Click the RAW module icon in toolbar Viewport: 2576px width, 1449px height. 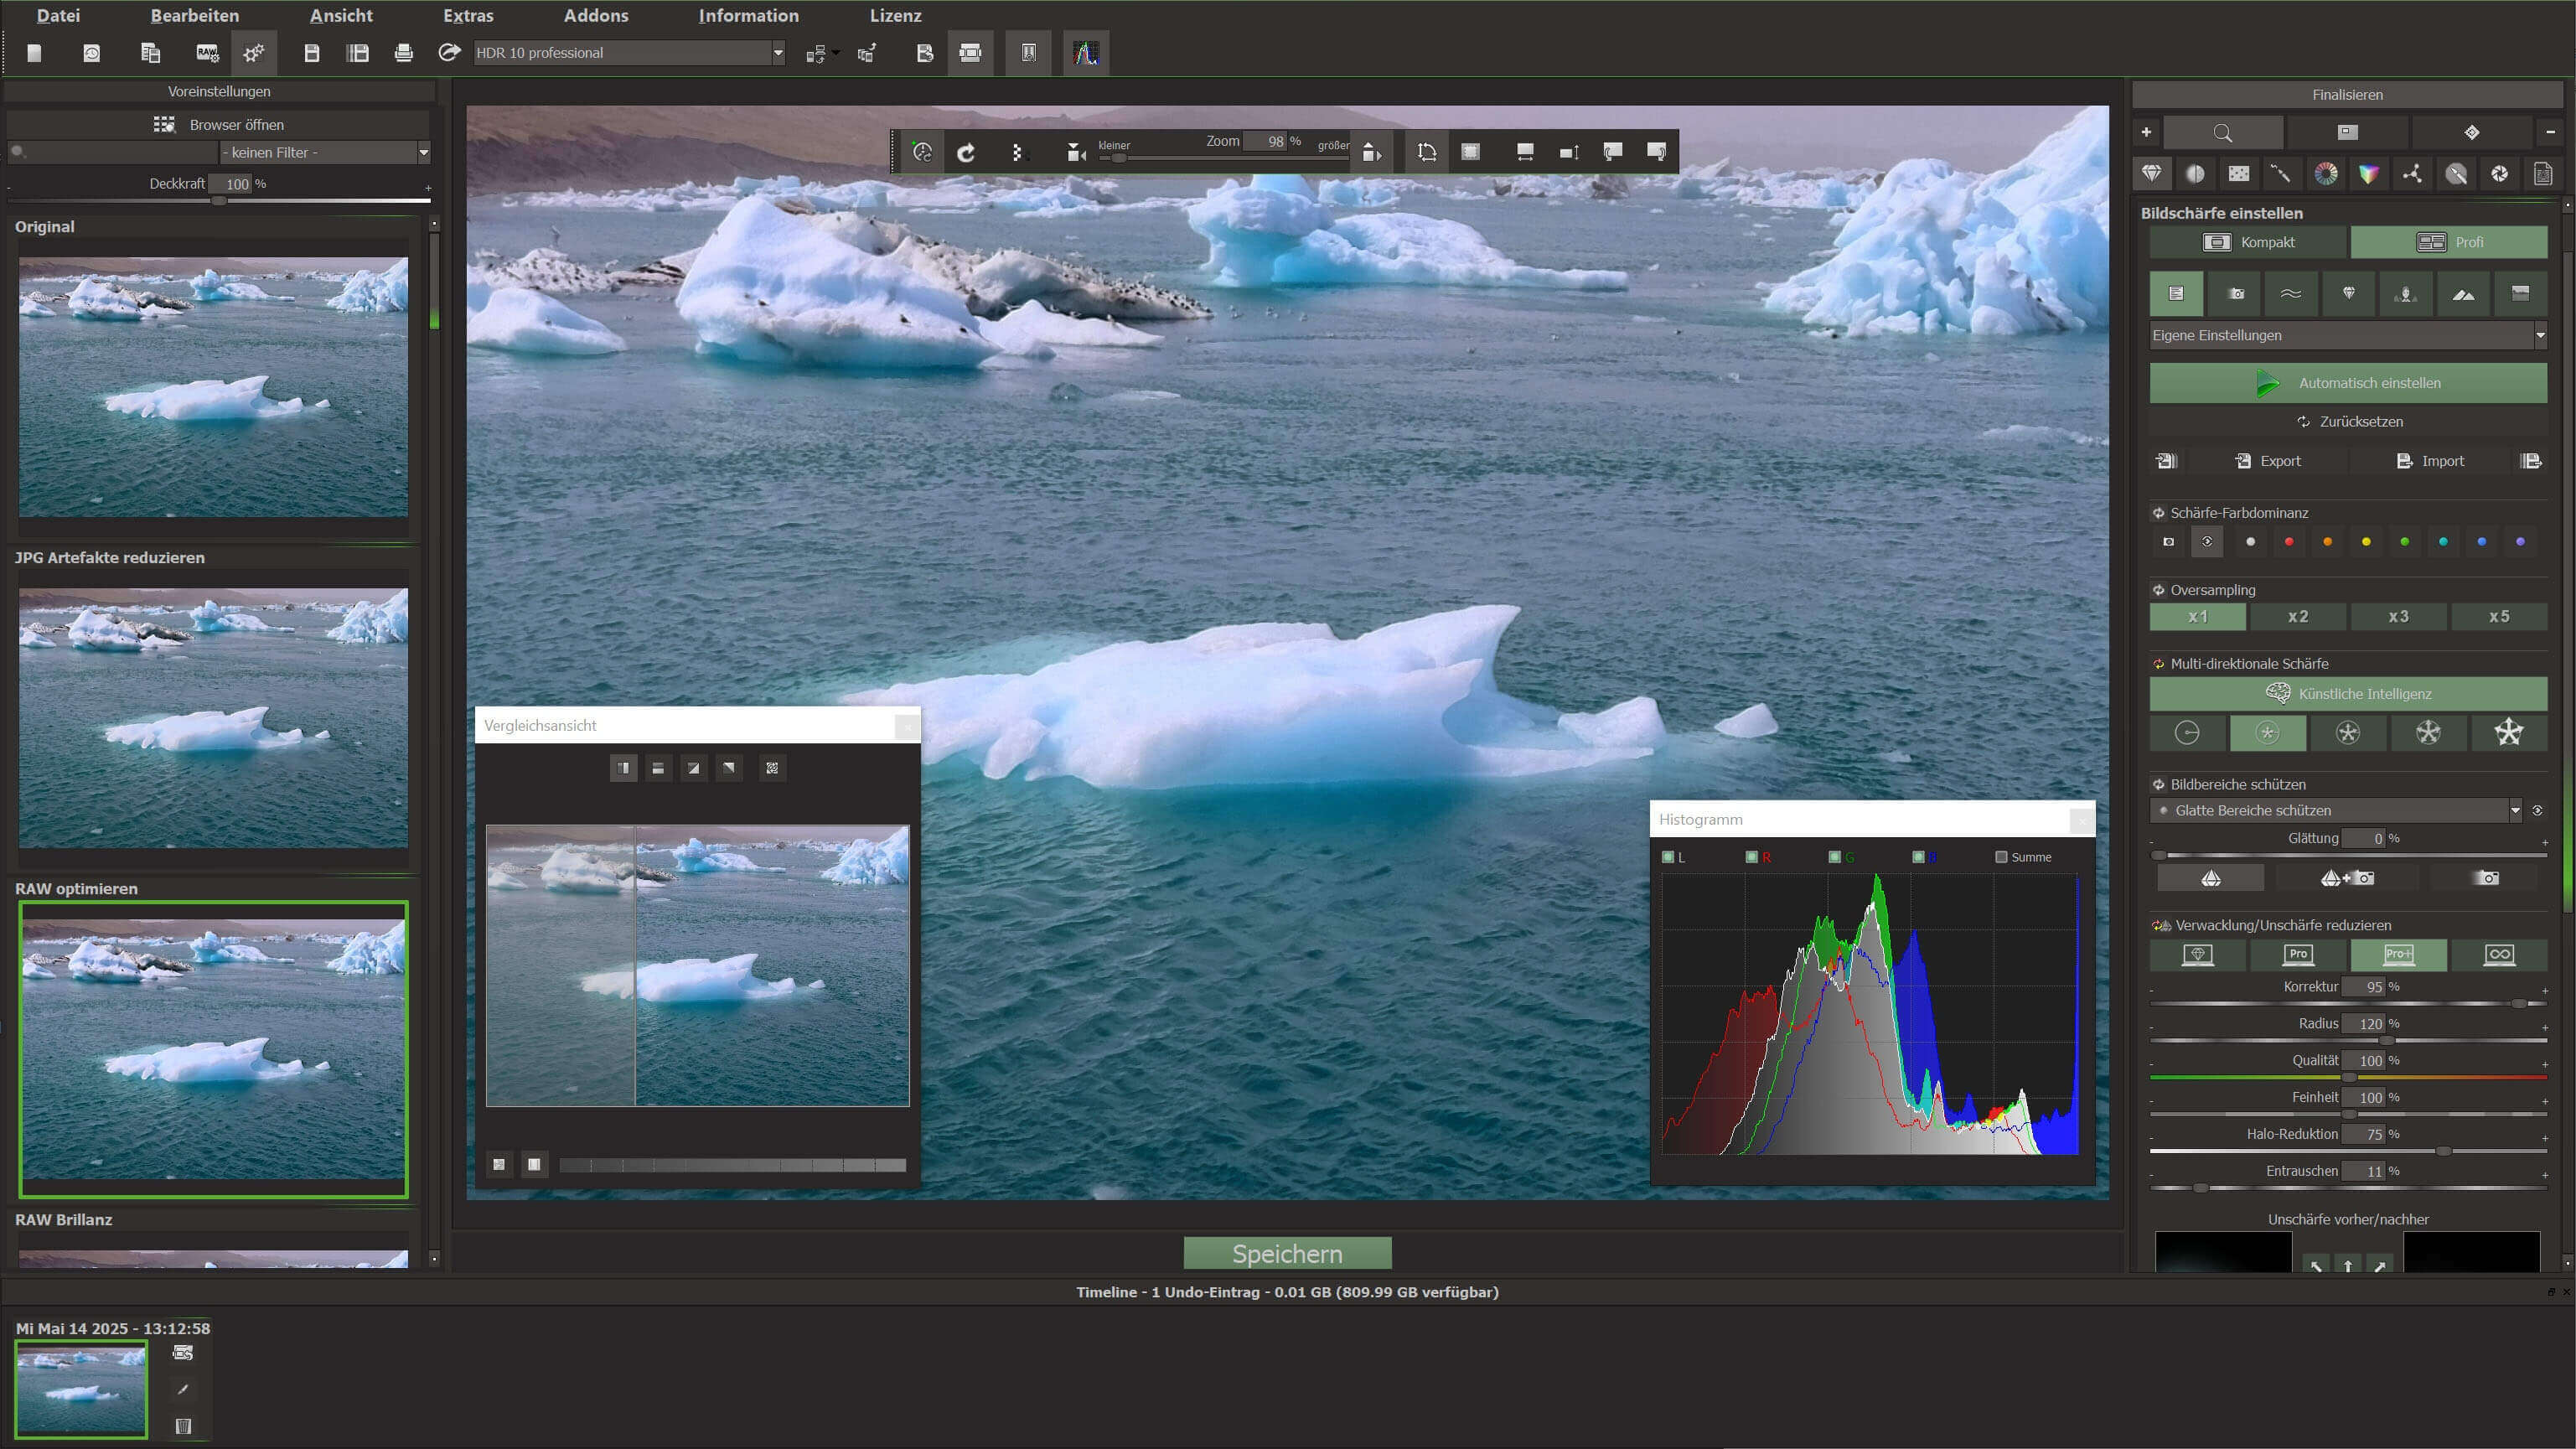coord(207,53)
